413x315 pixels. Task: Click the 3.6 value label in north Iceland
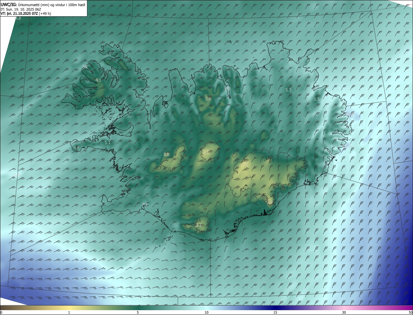pos(208,99)
